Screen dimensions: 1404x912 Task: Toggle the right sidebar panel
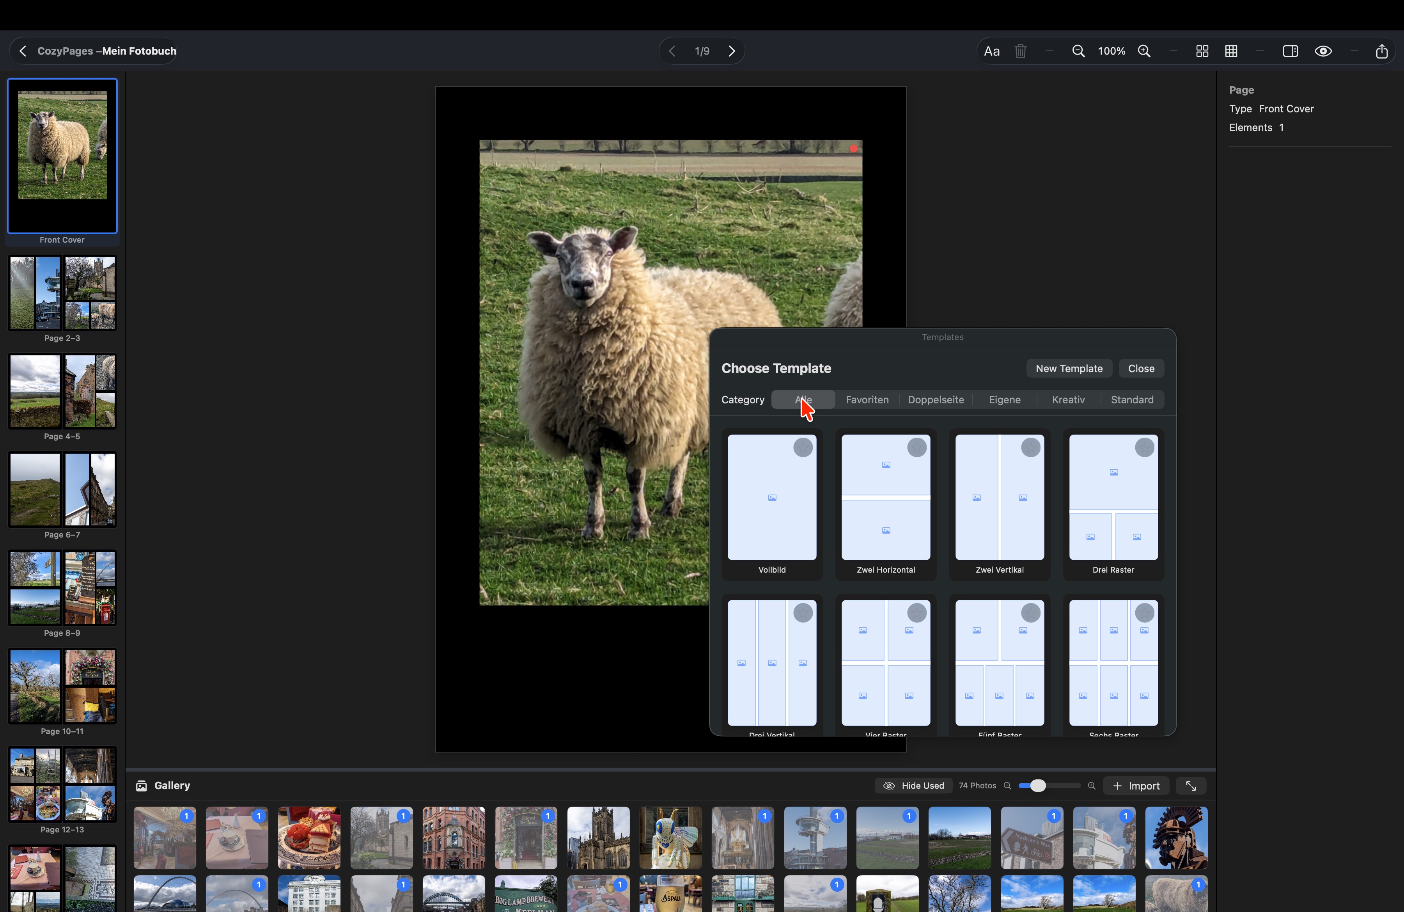tap(1290, 51)
